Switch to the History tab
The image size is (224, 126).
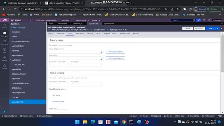click(x=136, y=34)
